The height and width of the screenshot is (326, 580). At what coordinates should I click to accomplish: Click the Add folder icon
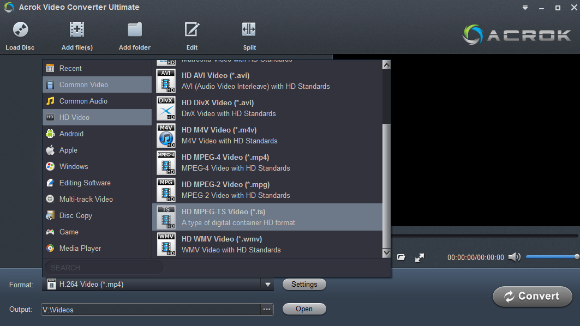(135, 29)
